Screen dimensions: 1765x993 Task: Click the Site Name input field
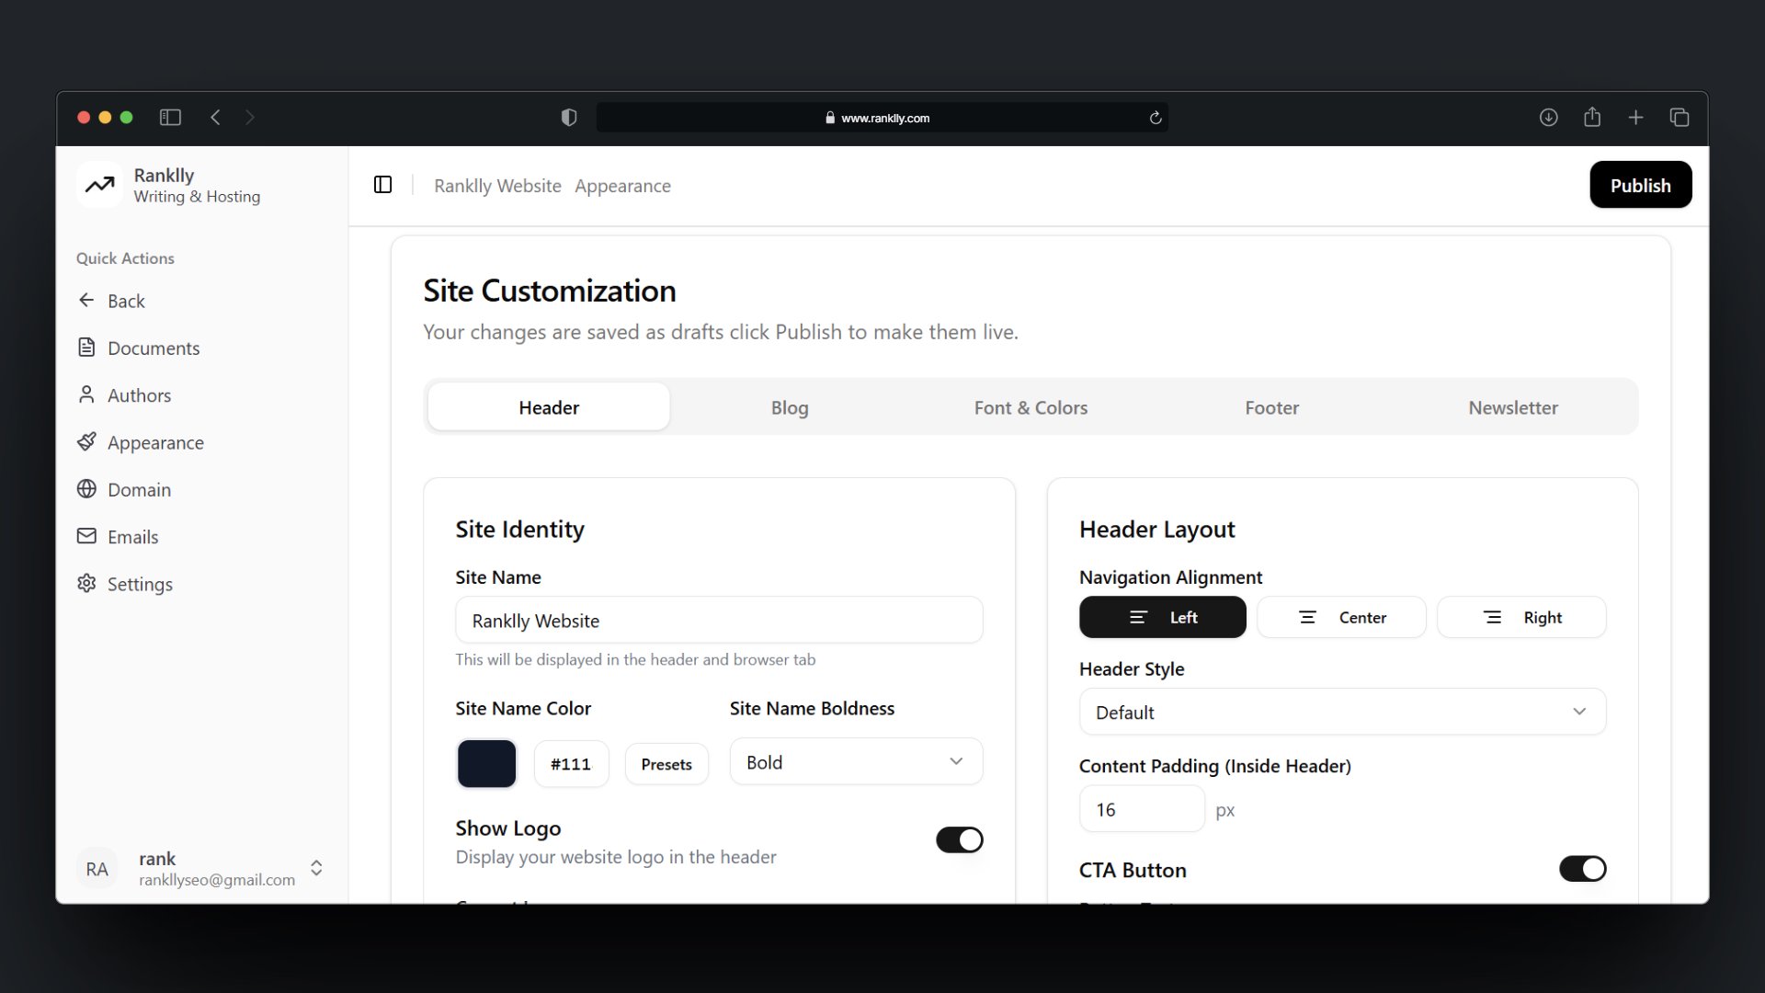coord(719,621)
